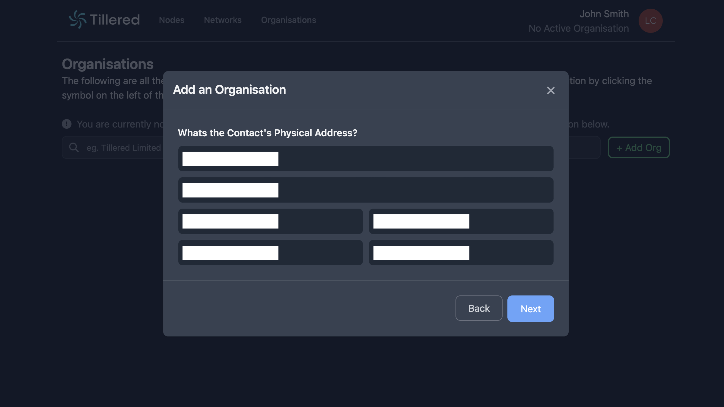Click the John Smith user name
The image size is (724, 407).
point(604,14)
